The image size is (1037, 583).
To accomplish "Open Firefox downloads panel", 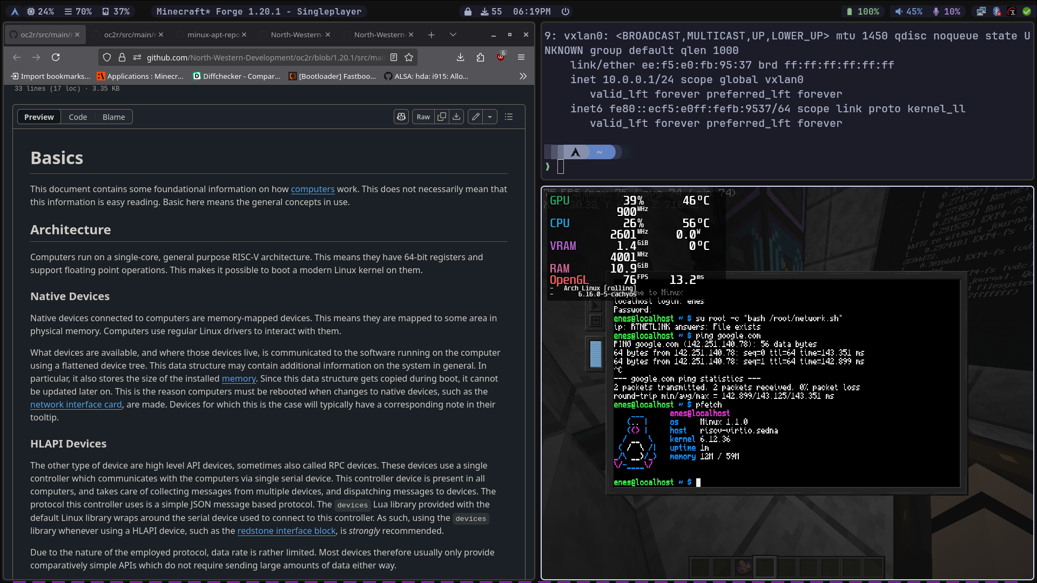I will (x=460, y=57).
